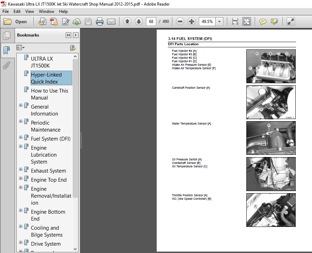Screen dimensions: 312x253
Task: Click the water temperature sensor photo
Action: pos(271,138)
